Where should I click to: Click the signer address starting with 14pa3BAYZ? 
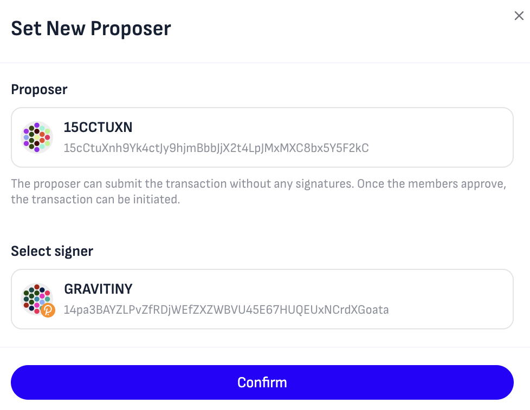pyautogui.click(x=226, y=310)
